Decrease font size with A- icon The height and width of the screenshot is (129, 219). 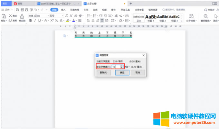(x=71, y=16)
